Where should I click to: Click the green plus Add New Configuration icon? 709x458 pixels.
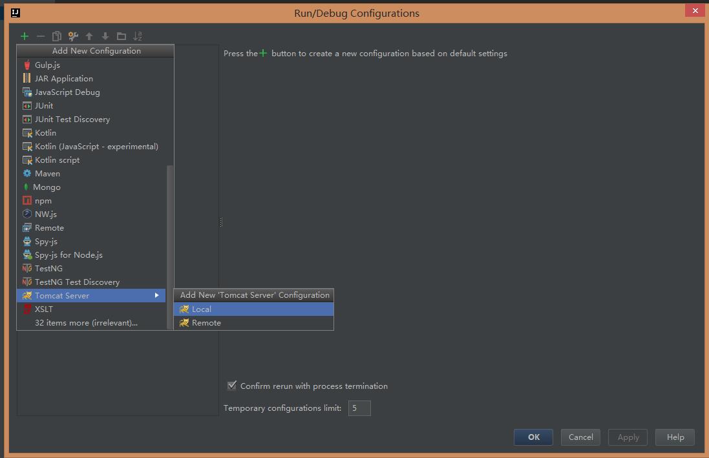25,36
